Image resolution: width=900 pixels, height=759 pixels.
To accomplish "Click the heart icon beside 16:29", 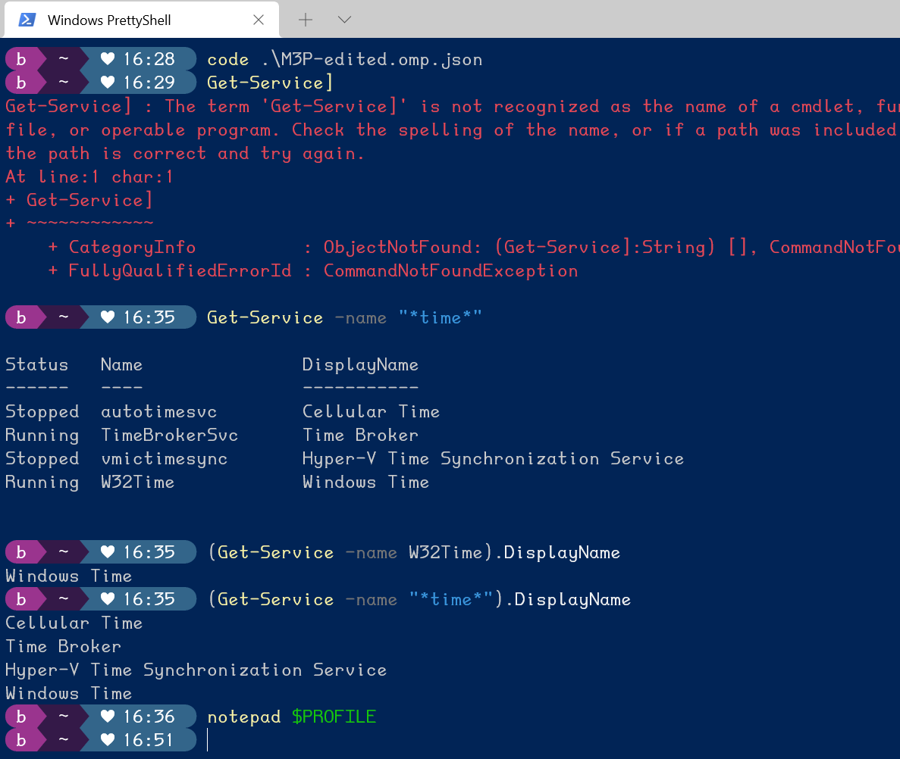I will click(108, 83).
